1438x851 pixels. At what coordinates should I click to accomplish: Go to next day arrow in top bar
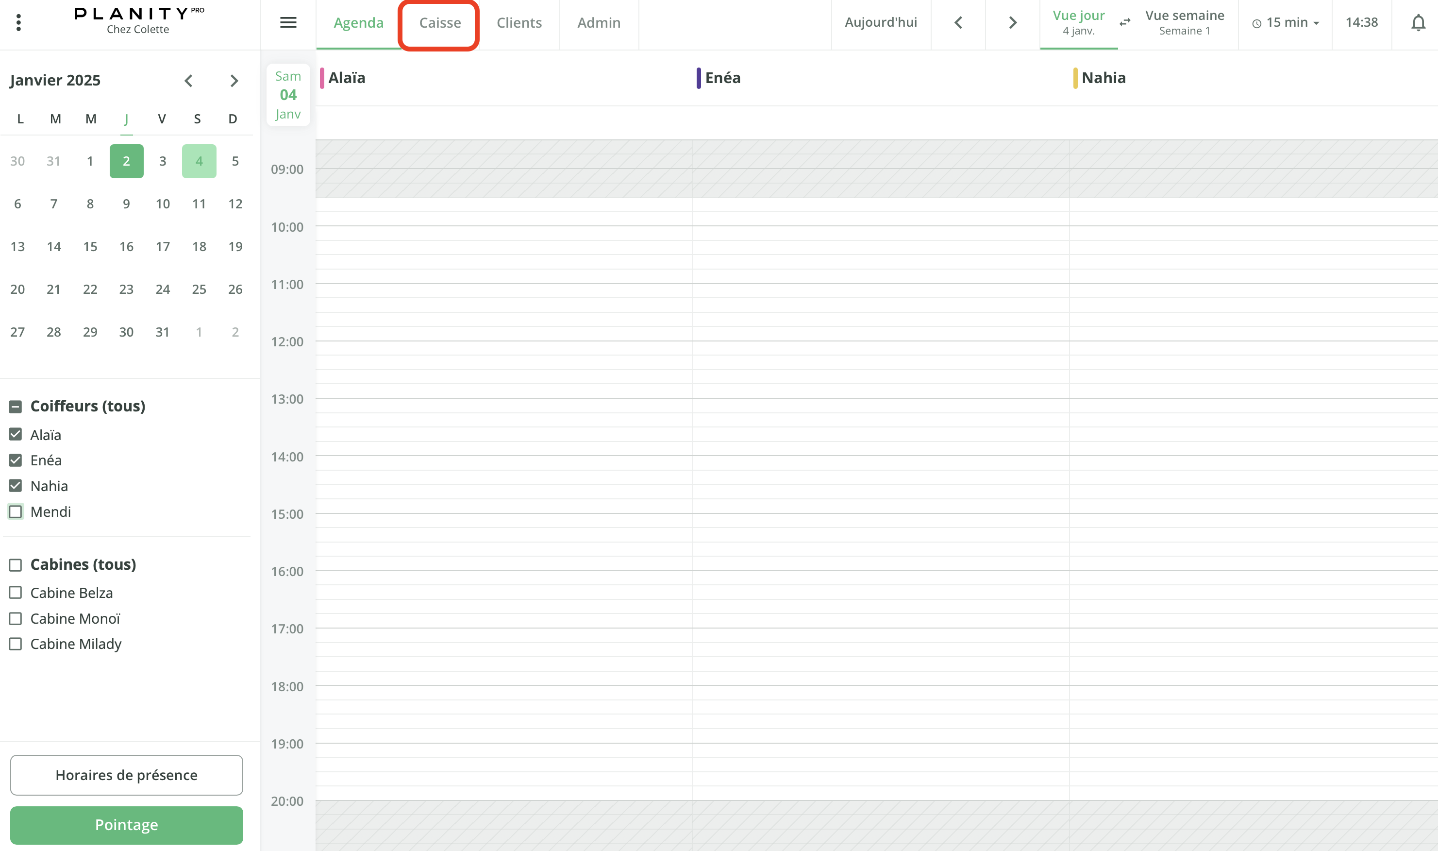1013,22
